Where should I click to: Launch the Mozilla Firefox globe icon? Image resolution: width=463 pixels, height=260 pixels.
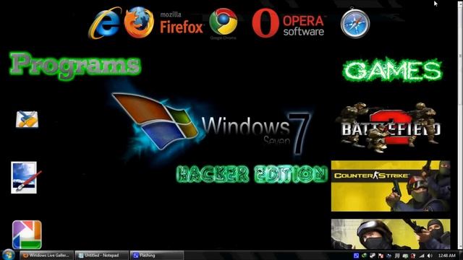139,22
